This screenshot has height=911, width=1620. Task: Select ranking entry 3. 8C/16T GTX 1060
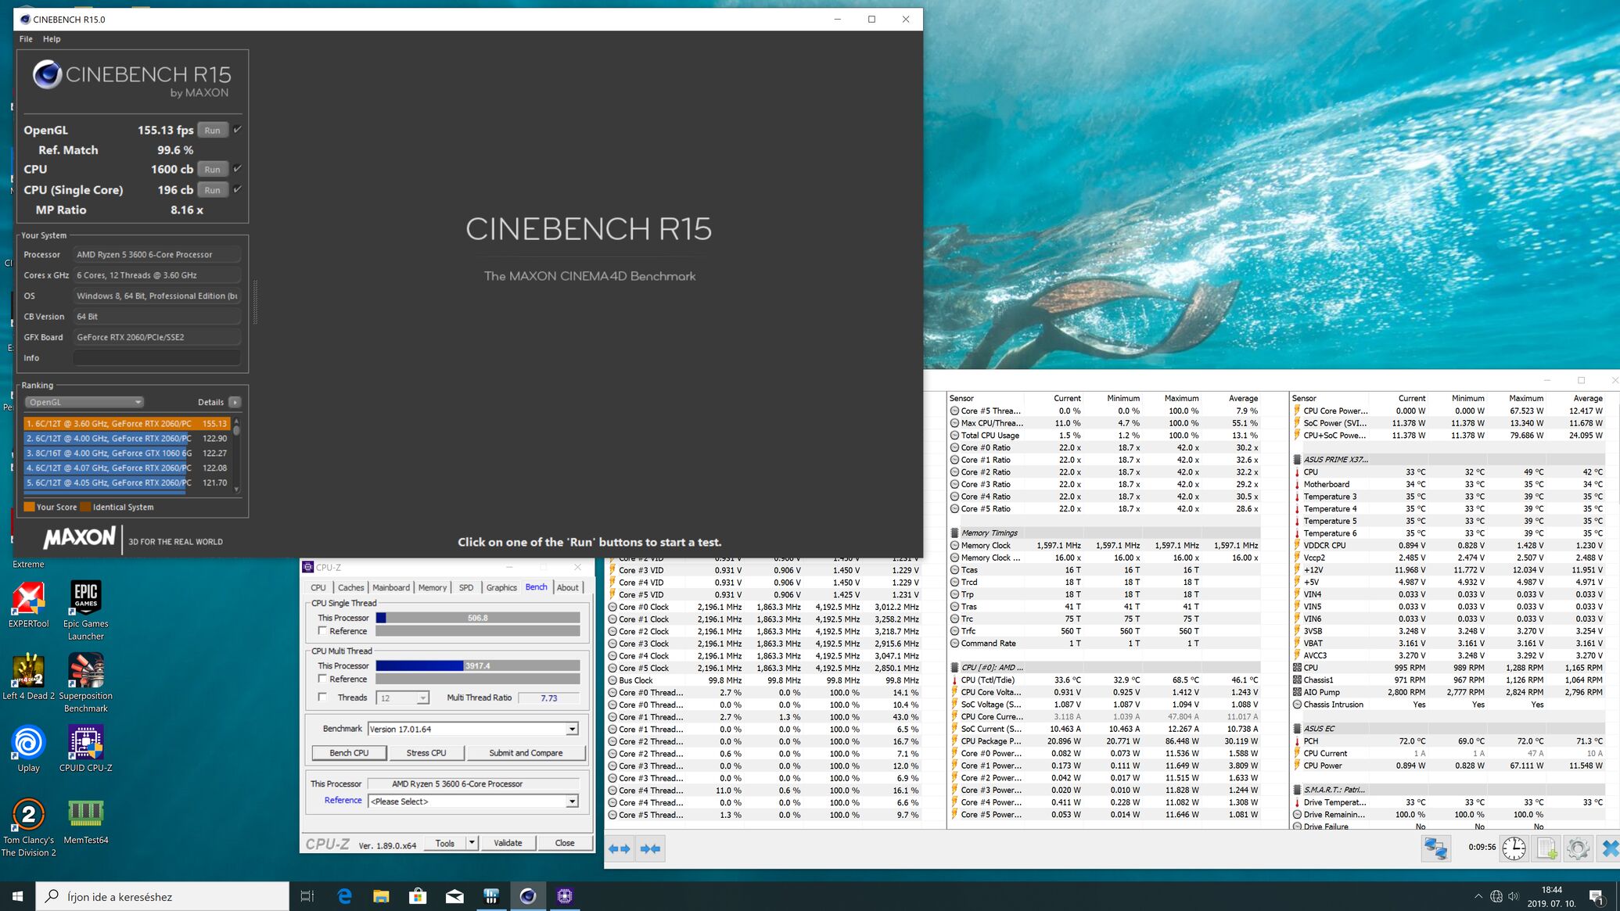(x=128, y=453)
